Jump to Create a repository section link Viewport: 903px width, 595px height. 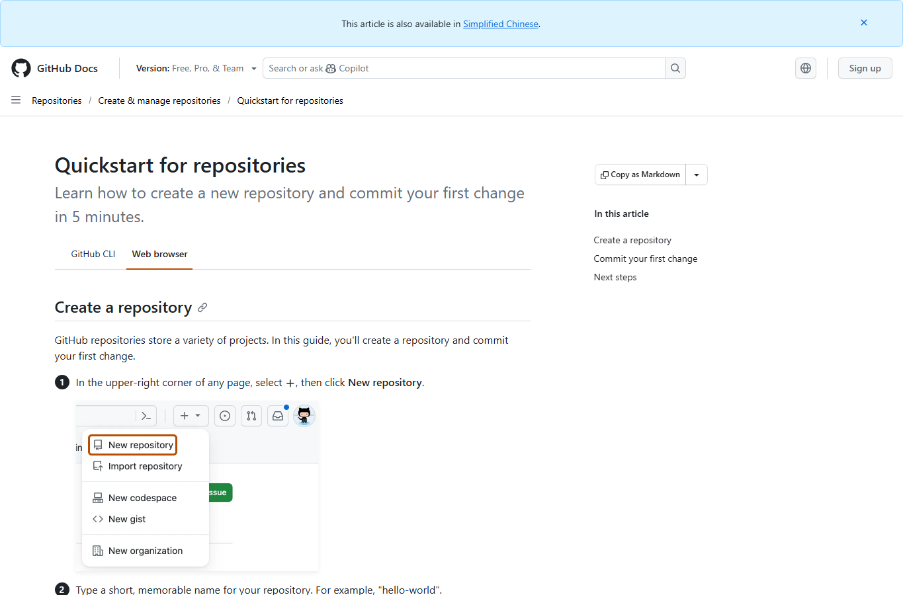pos(632,240)
